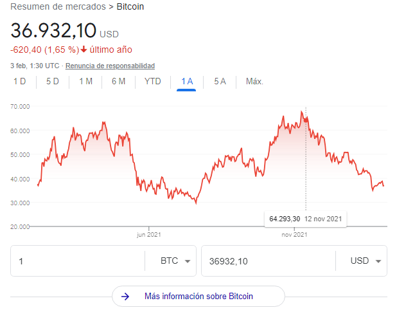
Task: Click the BTC amount input field
Action: pyautogui.click(x=77, y=261)
